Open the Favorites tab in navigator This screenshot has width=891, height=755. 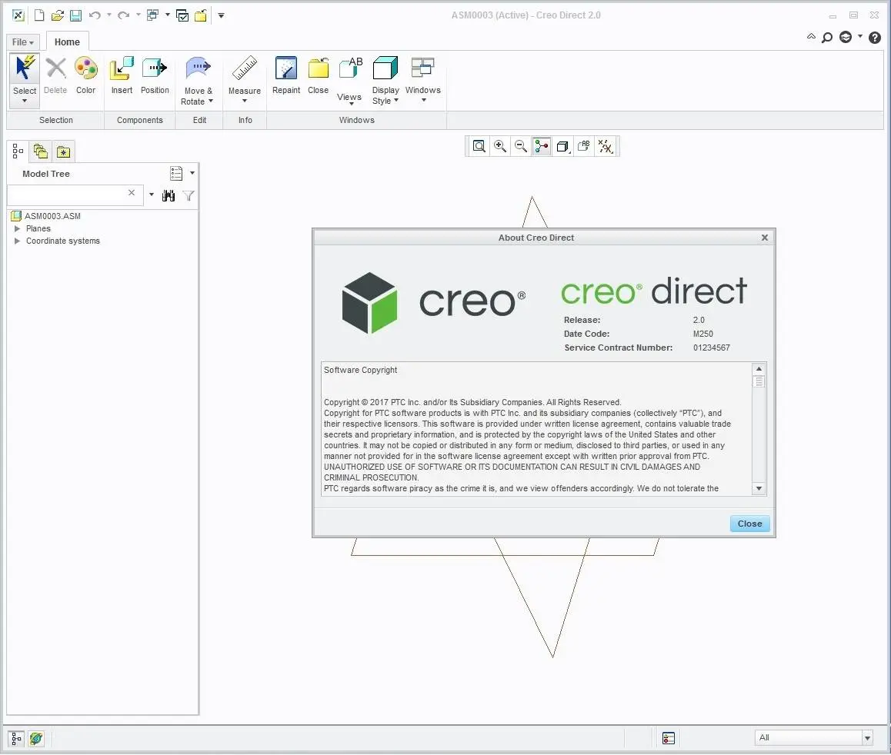coord(63,151)
